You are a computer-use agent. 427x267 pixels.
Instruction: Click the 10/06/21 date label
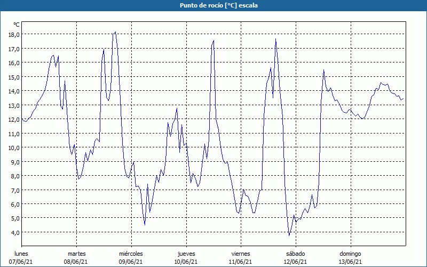186,262
